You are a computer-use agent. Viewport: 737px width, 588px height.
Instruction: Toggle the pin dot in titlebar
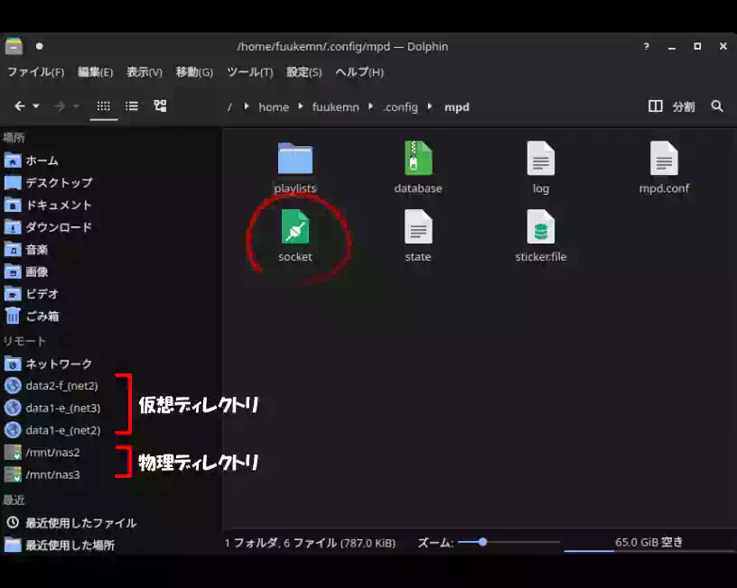(x=40, y=46)
